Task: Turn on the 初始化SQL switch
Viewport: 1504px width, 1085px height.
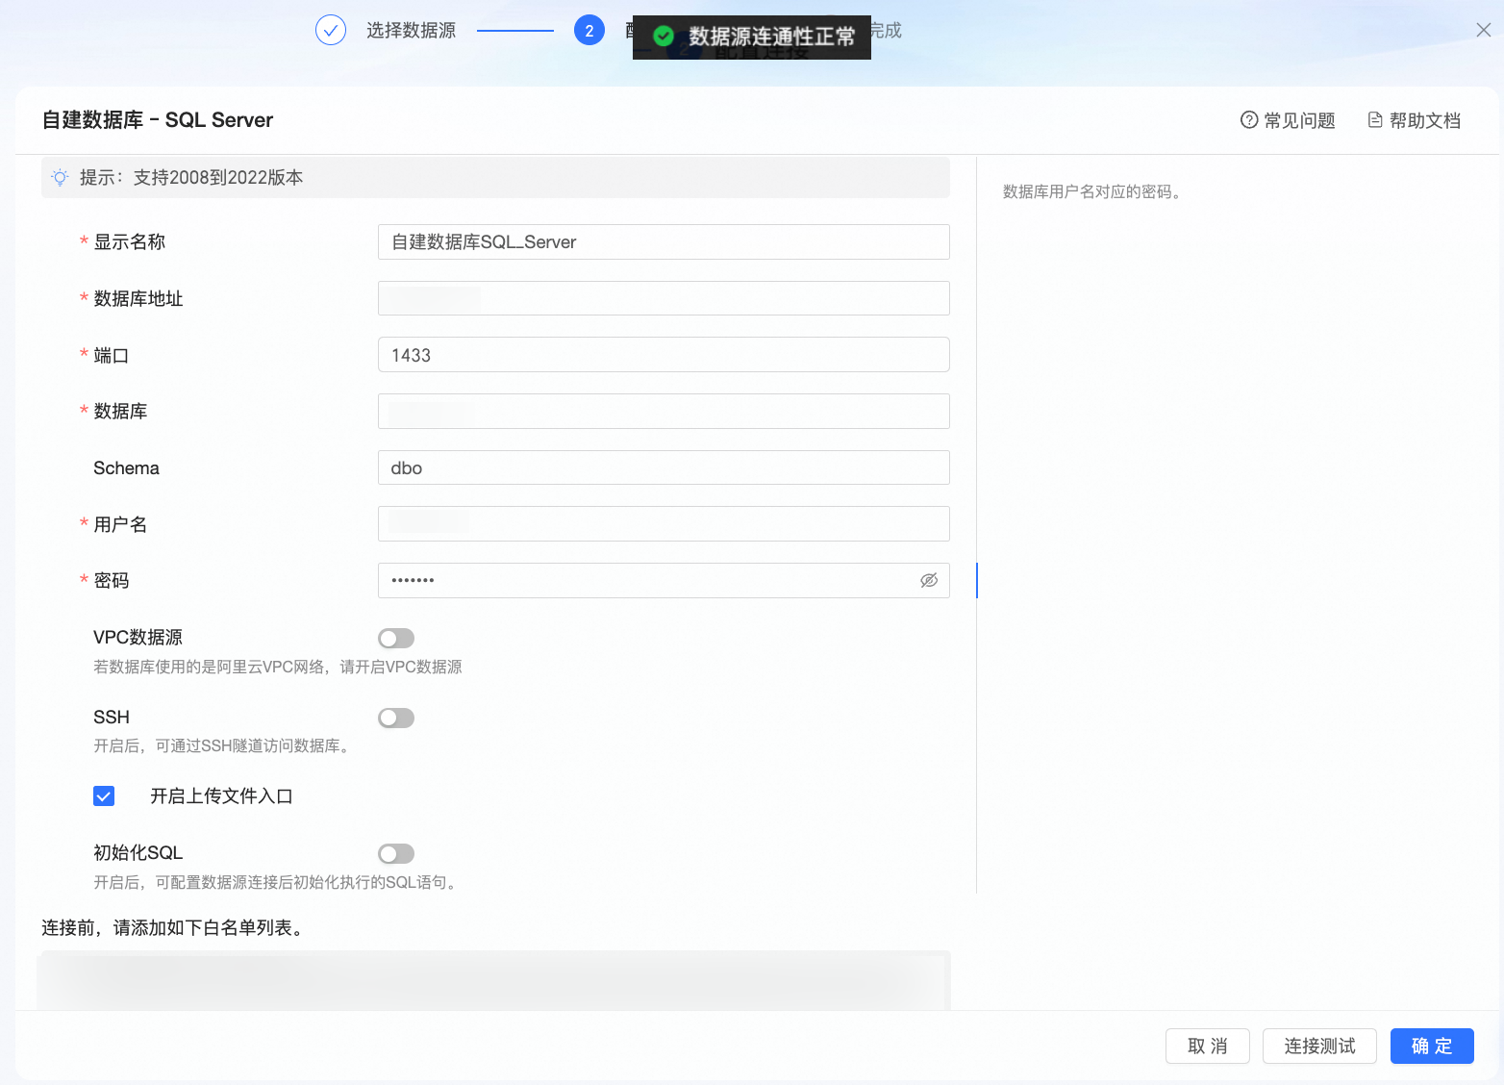Action: [396, 853]
